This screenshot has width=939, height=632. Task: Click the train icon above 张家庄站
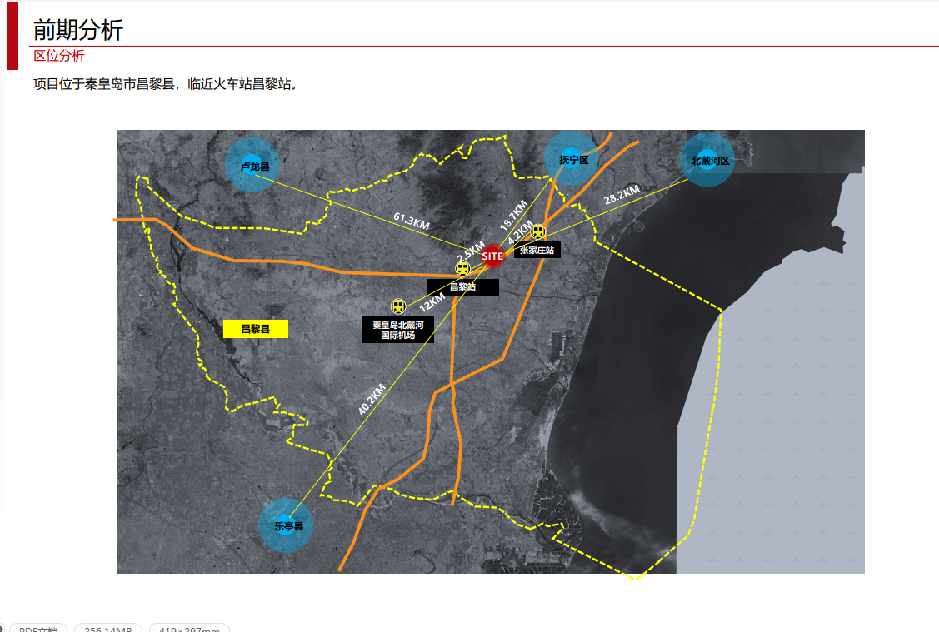pos(539,232)
